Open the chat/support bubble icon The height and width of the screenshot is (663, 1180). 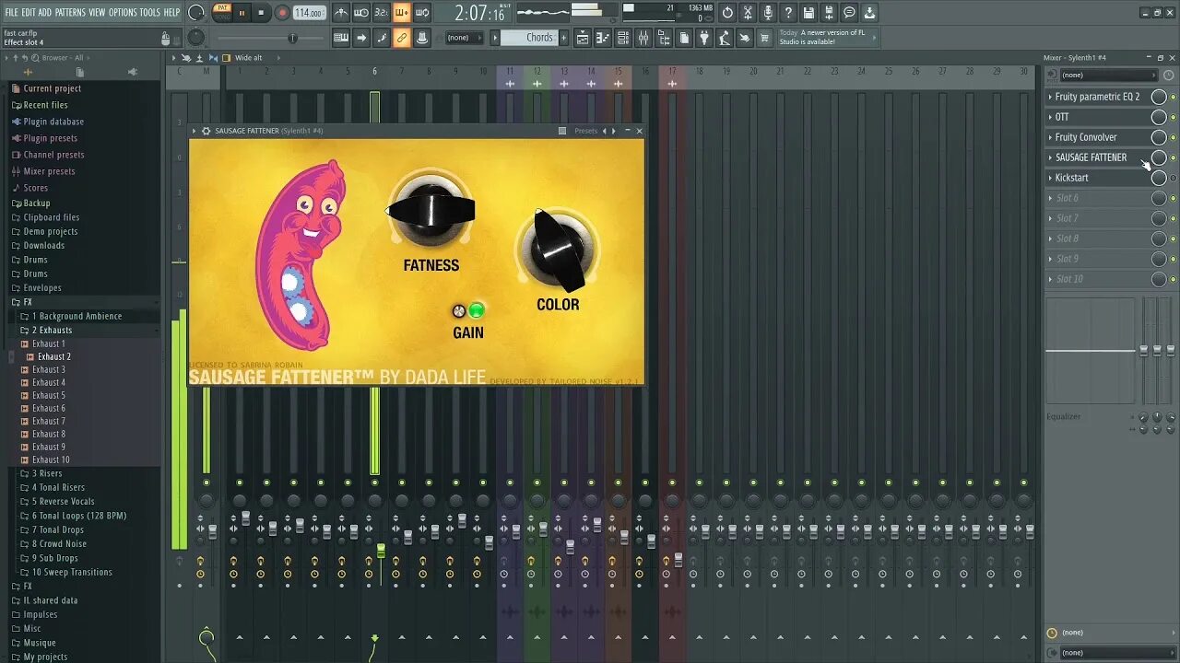click(x=849, y=12)
